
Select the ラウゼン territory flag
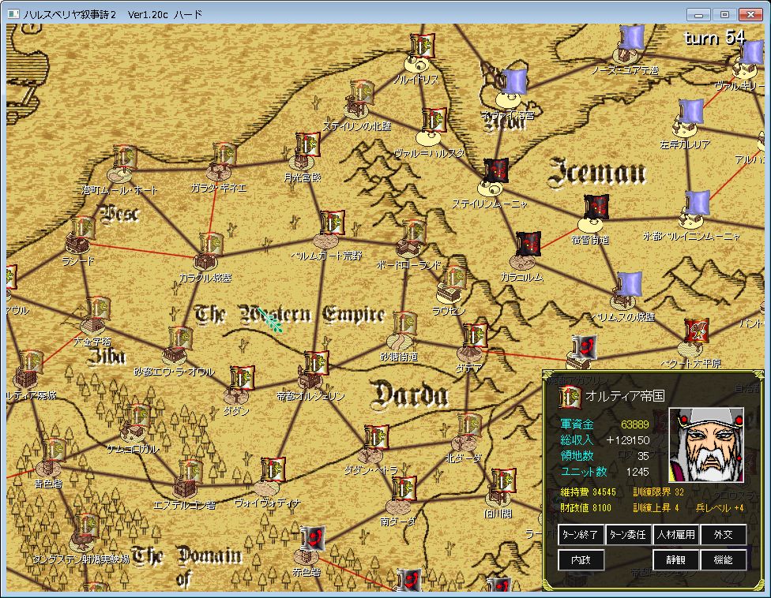coord(454,278)
